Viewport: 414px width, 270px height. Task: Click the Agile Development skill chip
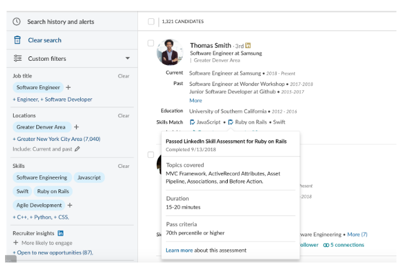tap(39, 205)
